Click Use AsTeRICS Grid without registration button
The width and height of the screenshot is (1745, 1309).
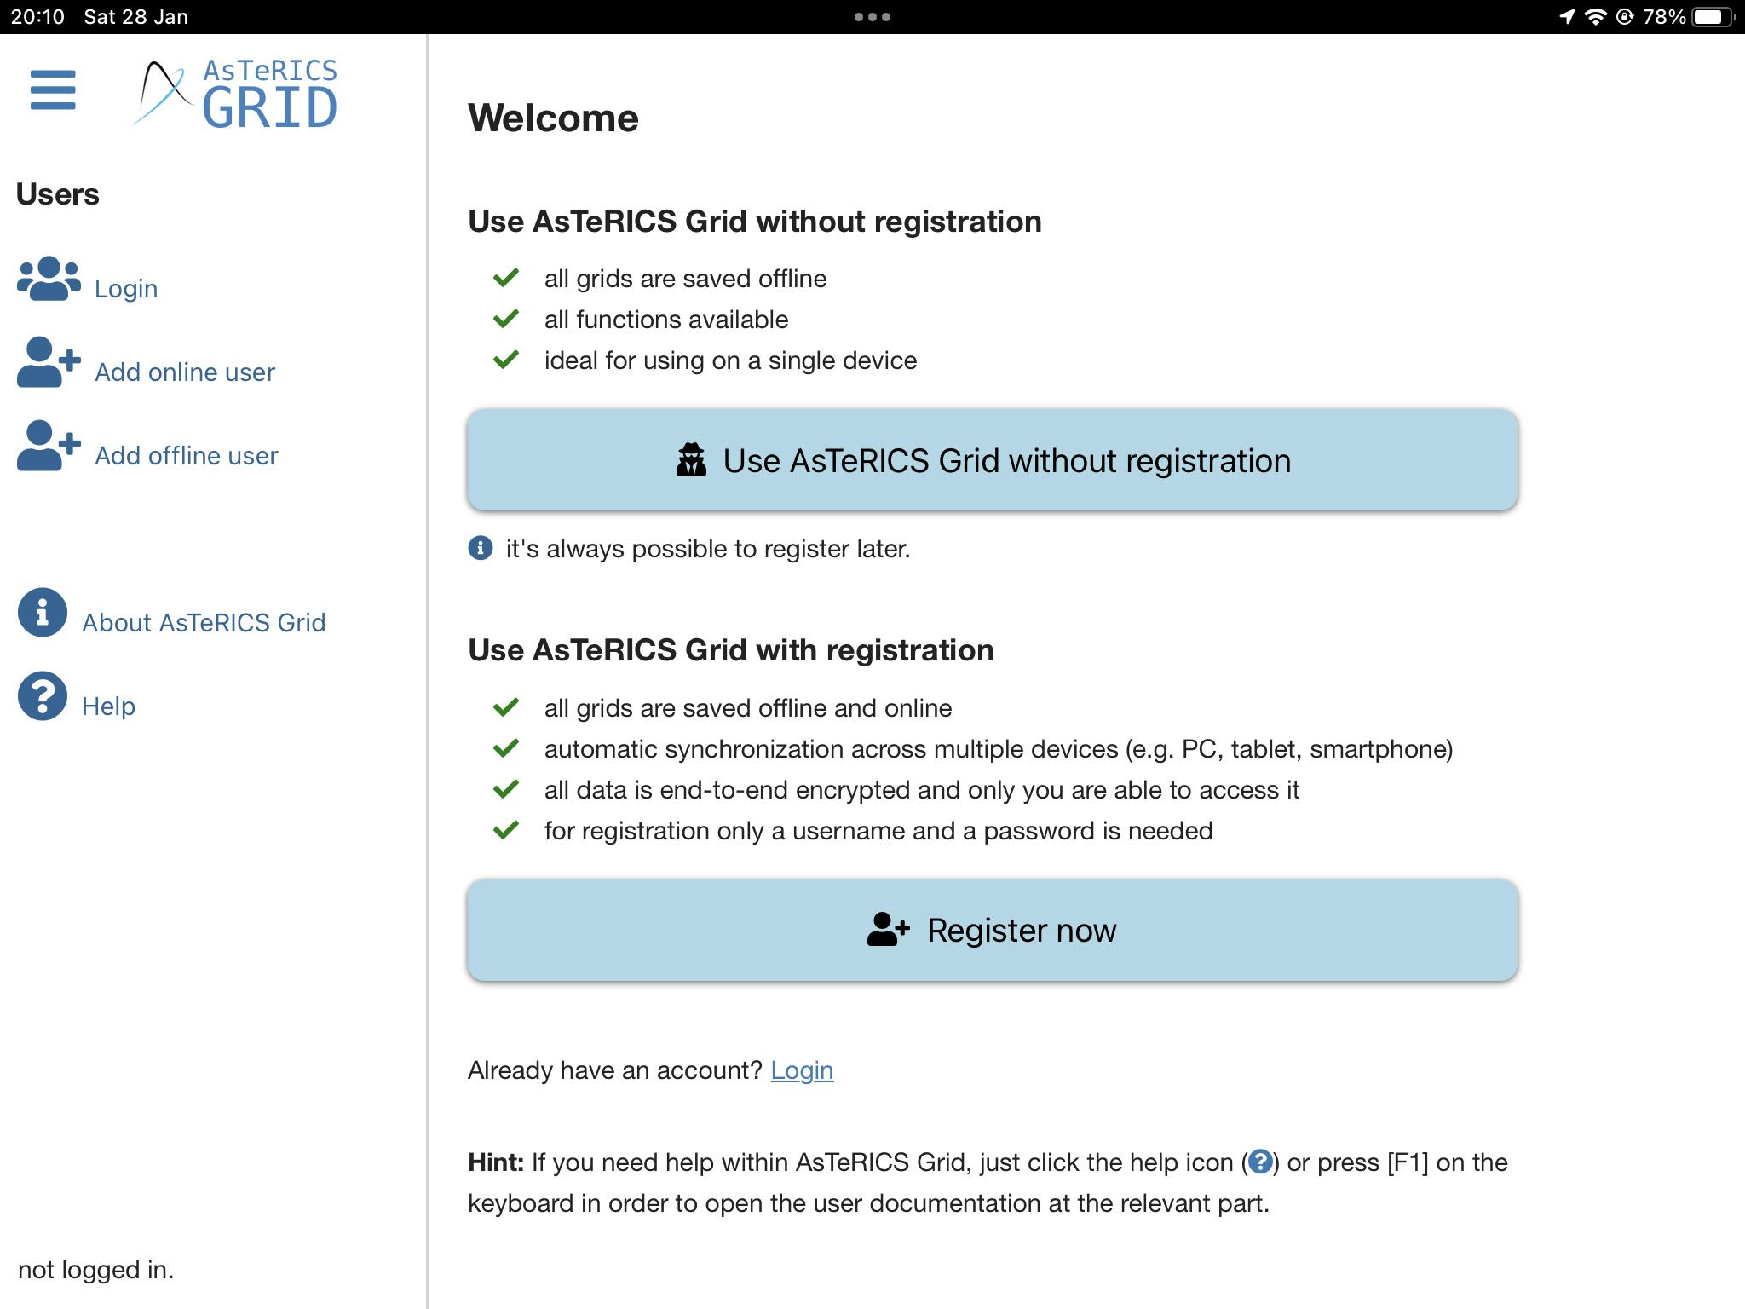point(993,460)
